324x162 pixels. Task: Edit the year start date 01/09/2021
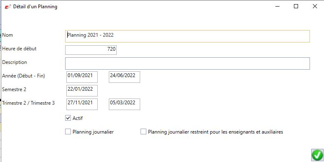[x=82, y=77]
